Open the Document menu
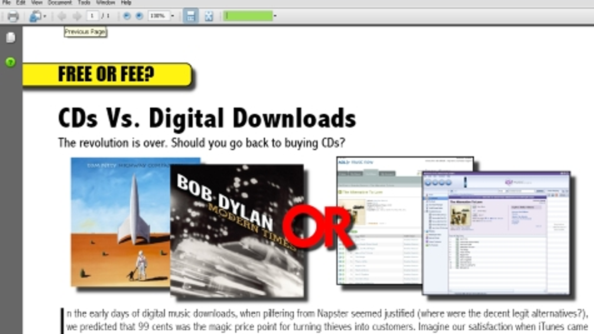This screenshot has height=334, width=594. coord(60,2)
